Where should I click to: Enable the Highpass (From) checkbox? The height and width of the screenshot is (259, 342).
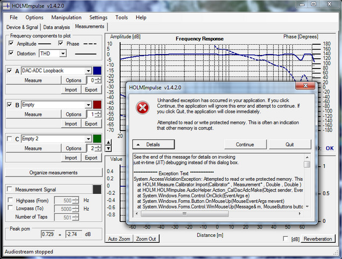point(10,200)
